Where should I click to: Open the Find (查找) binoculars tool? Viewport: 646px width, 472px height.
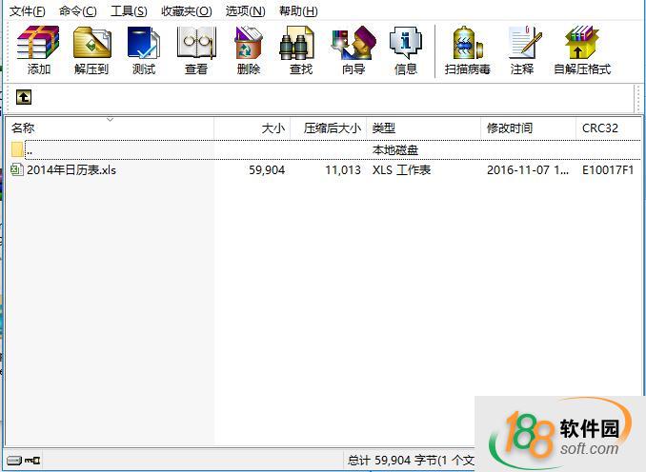[301, 49]
